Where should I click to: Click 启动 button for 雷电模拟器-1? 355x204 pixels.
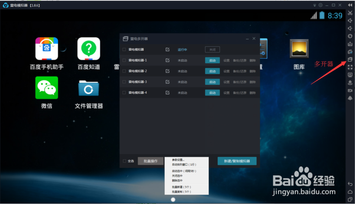tap(212, 60)
